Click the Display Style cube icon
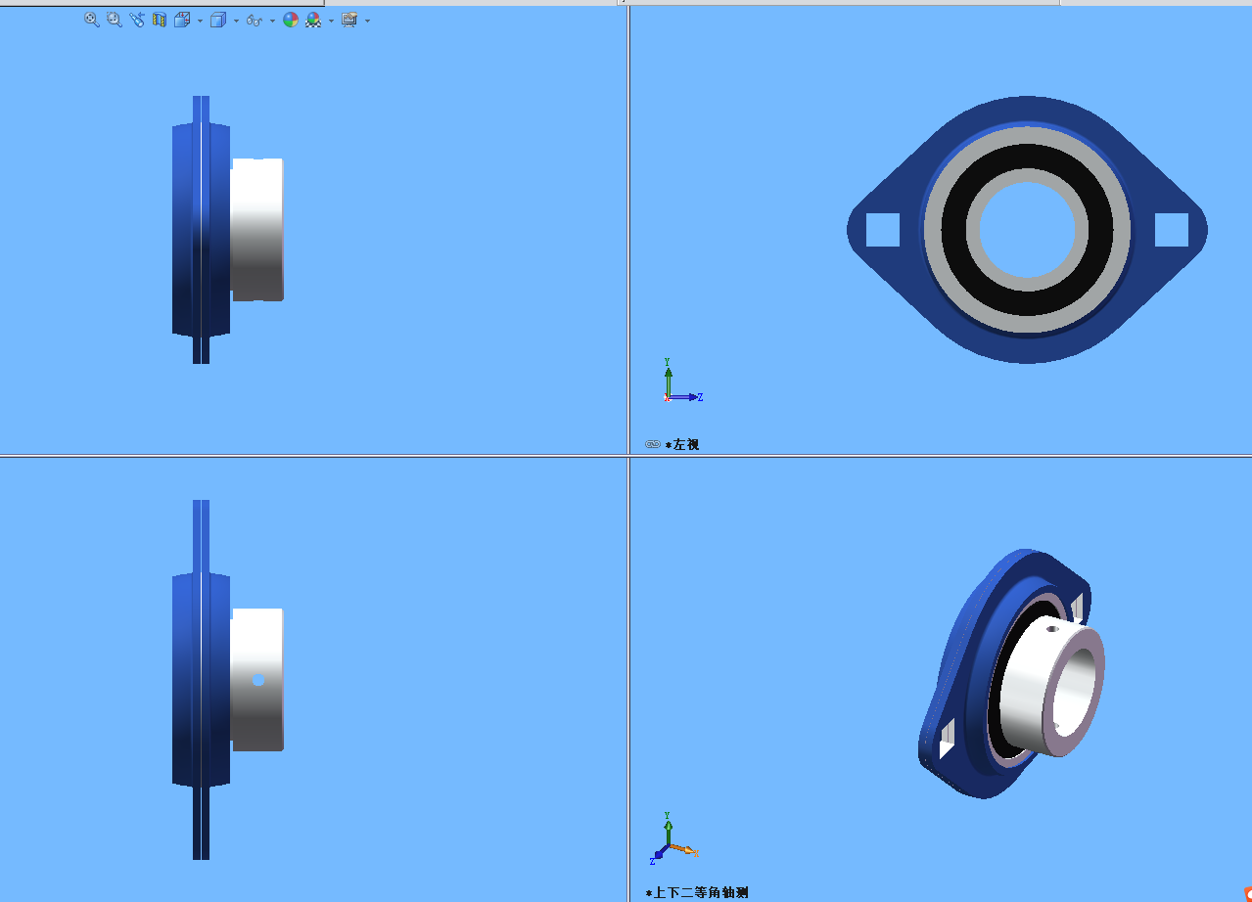This screenshot has height=902, width=1252. (218, 20)
